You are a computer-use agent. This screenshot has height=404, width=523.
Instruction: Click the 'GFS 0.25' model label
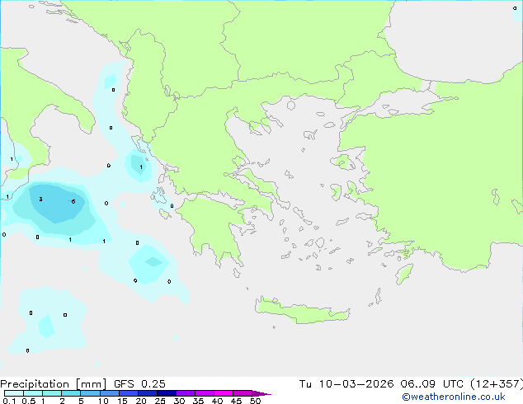(139, 384)
